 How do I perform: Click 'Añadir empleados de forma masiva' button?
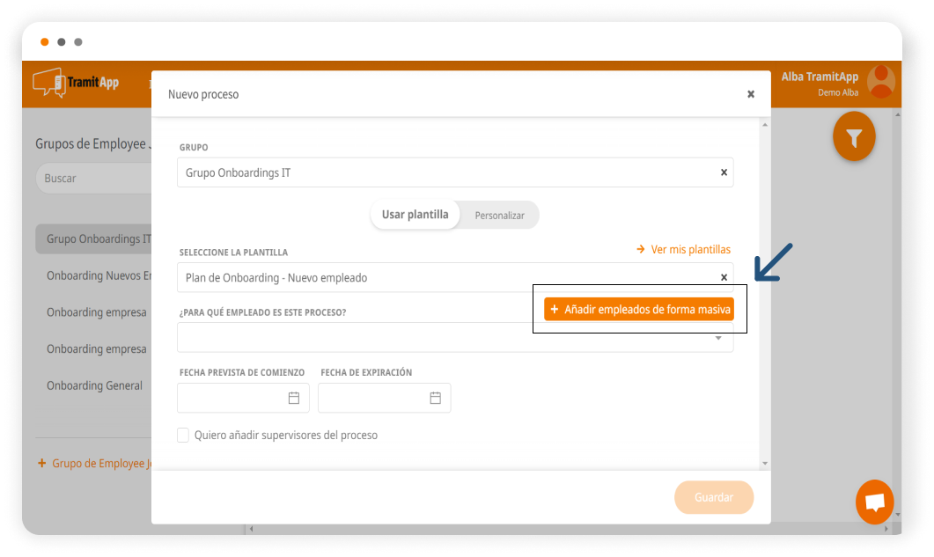click(638, 309)
